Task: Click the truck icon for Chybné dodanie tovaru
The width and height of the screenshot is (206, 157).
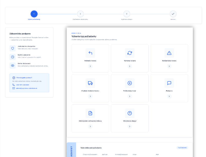Action: tap(90, 83)
